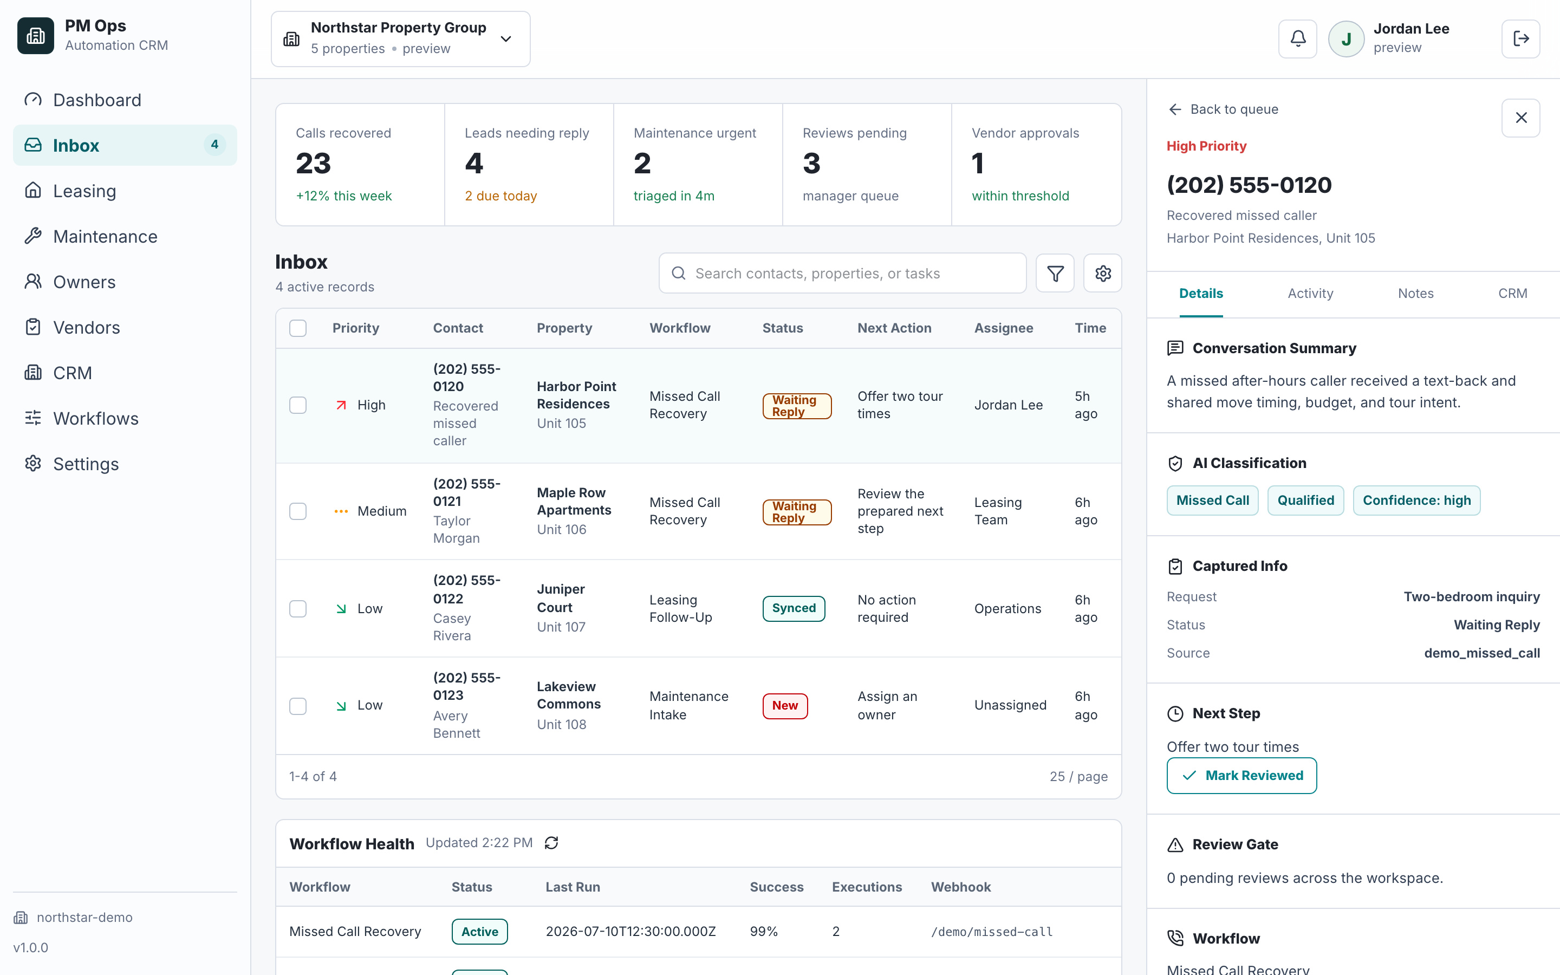The width and height of the screenshot is (1560, 975).
Task: Open CRM in sidebar
Action: tap(125, 373)
